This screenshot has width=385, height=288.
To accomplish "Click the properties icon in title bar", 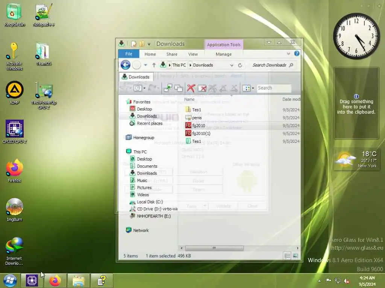I will point(134,44).
